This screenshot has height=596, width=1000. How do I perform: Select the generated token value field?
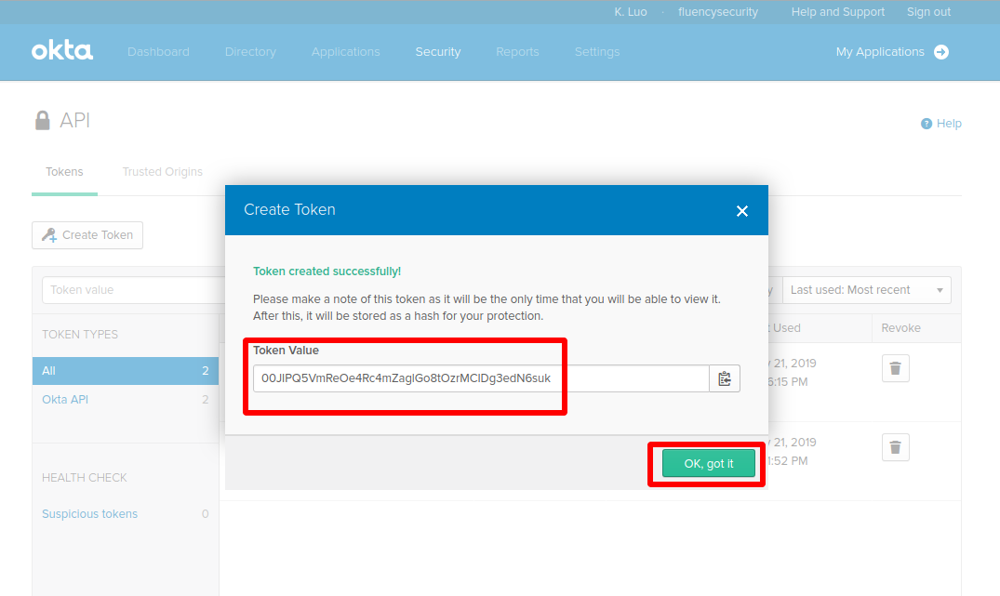(x=481, y=378)
